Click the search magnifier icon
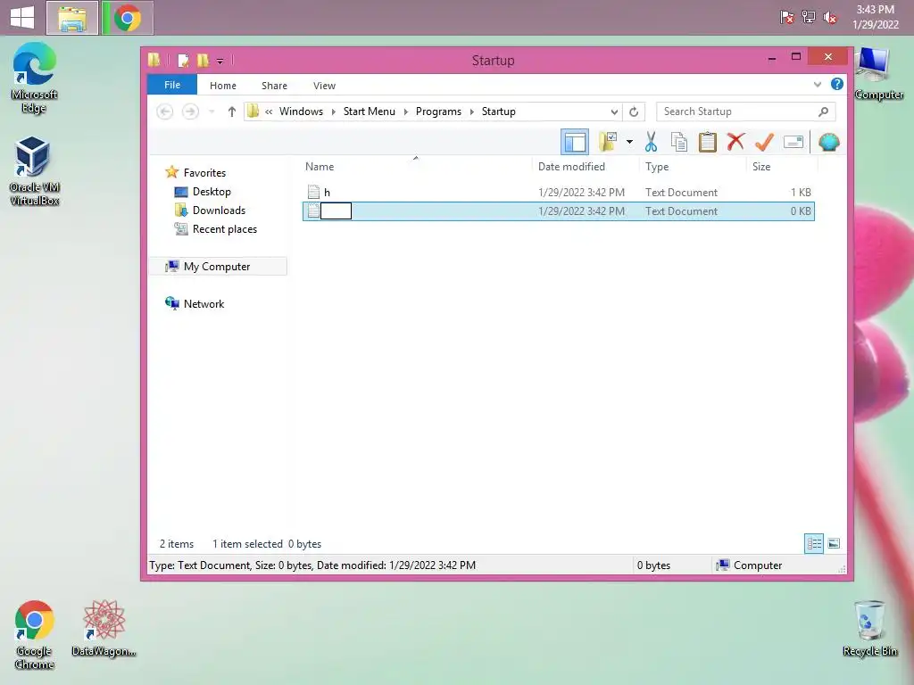This screenshot has width=914, height=685. [823, 111]
